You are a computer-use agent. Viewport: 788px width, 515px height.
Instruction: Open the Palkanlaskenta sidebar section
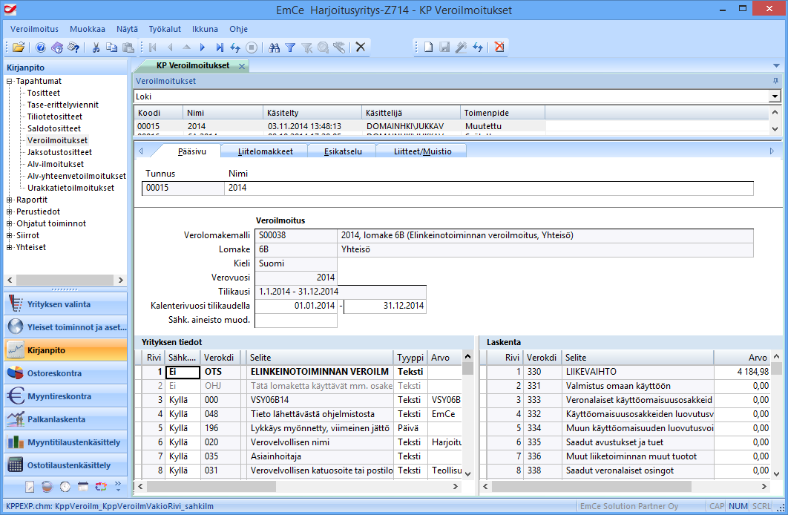pos(65,419)
